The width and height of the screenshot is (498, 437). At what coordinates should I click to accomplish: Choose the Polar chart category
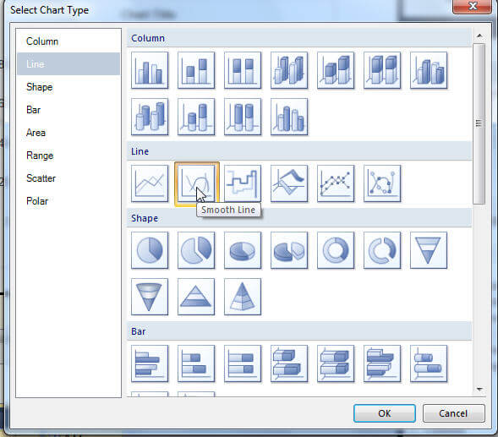pos(68,201)
